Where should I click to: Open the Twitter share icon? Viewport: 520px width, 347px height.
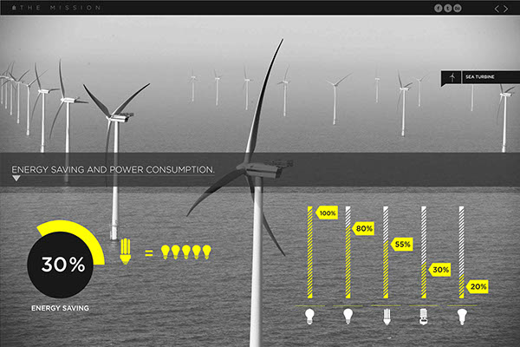[x=448, y=9]
